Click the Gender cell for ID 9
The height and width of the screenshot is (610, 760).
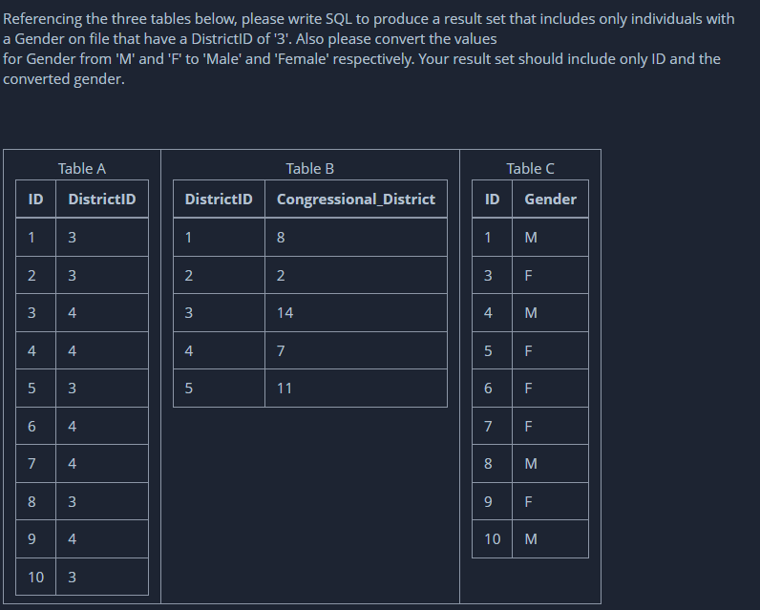click(550, 501)
